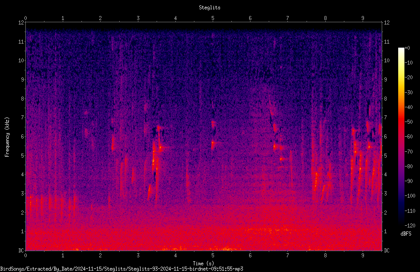Click the Steglits title above the spectrogram
Screen dimensions: 420x272
[x=210, y=8]
